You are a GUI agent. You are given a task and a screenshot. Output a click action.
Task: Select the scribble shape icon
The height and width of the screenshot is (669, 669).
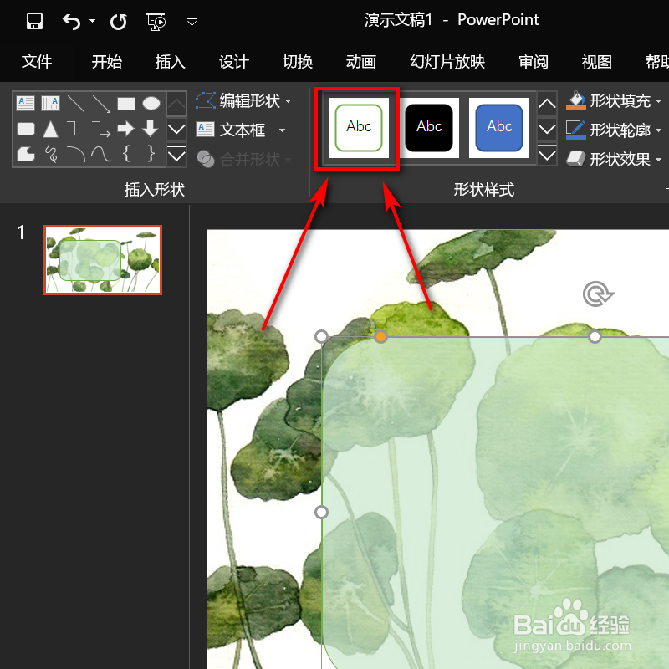(51, 154)
